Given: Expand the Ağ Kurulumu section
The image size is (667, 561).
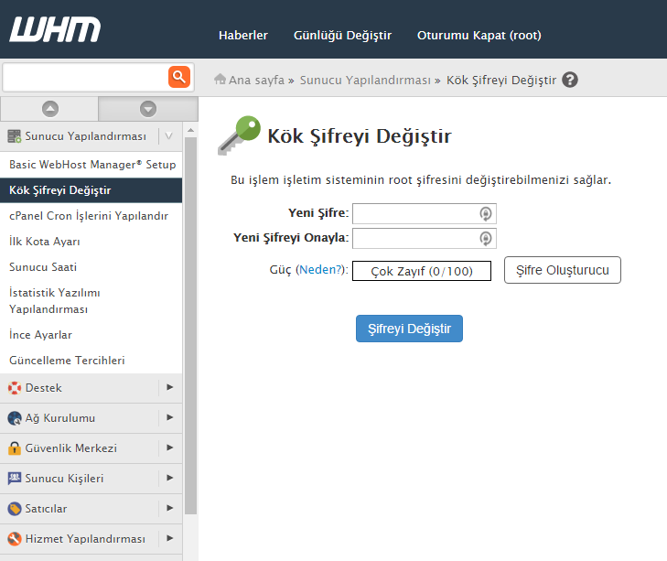Looking at the screenshot, I should coord(169,417).
